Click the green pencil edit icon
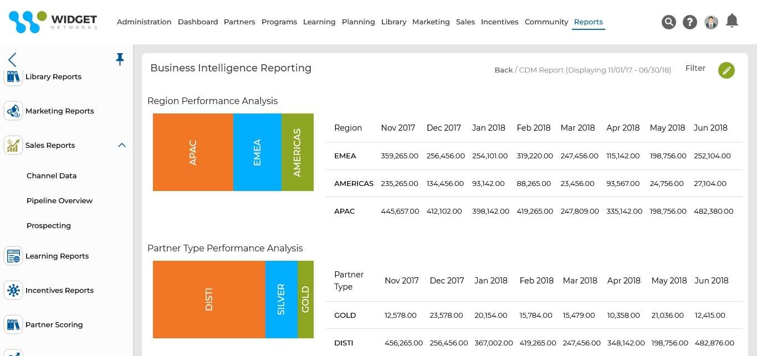This screenshot has height=356, width=757. pos(727,70)
